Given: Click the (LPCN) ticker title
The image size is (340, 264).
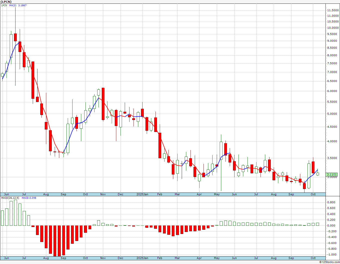Looking at the screenshot, I should [6, 2].
